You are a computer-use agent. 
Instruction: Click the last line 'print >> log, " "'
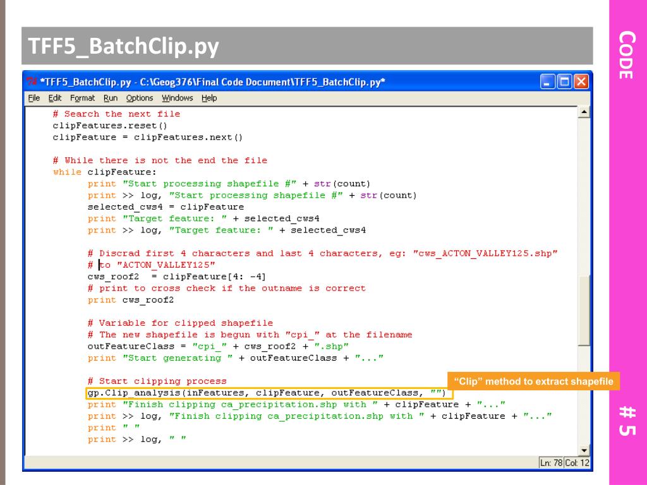coord(136,440)
